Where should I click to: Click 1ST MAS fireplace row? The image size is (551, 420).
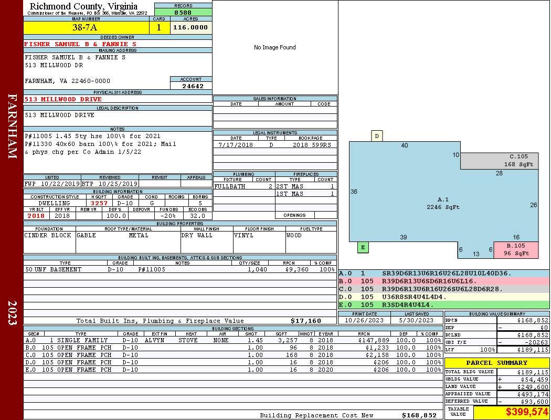coord(306,194)
